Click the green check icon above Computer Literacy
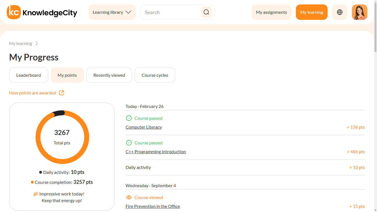 129,118
